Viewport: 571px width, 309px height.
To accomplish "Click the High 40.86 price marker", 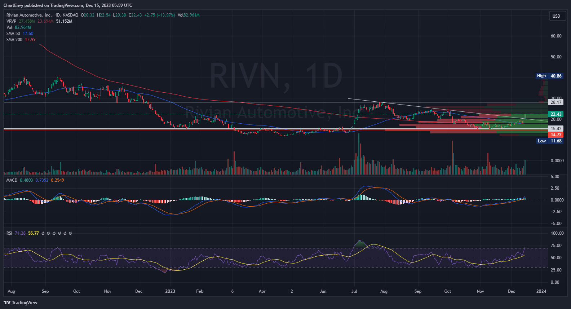I will point(549,76).
